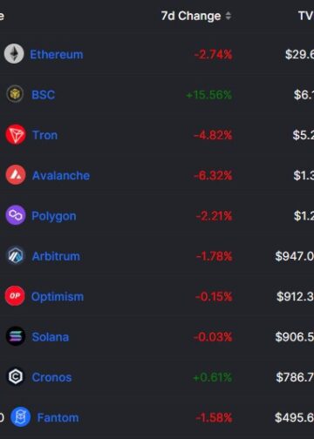Screen dimensions: 314x439
Task: Open the Cronos chain link
Action: [x=51, y=377]
